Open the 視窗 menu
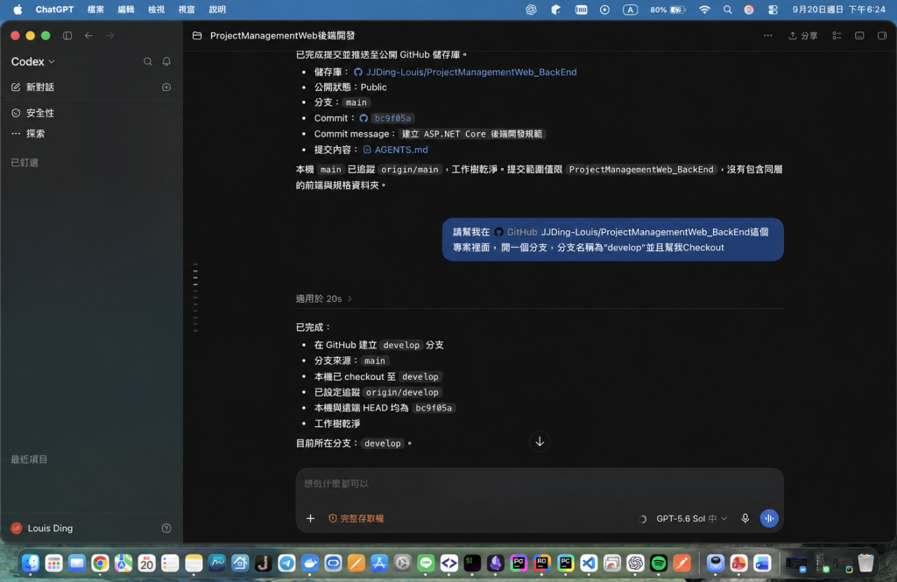The height and width of the screenshot is (582, 897). pyautogui.click(x=187, y=9)
